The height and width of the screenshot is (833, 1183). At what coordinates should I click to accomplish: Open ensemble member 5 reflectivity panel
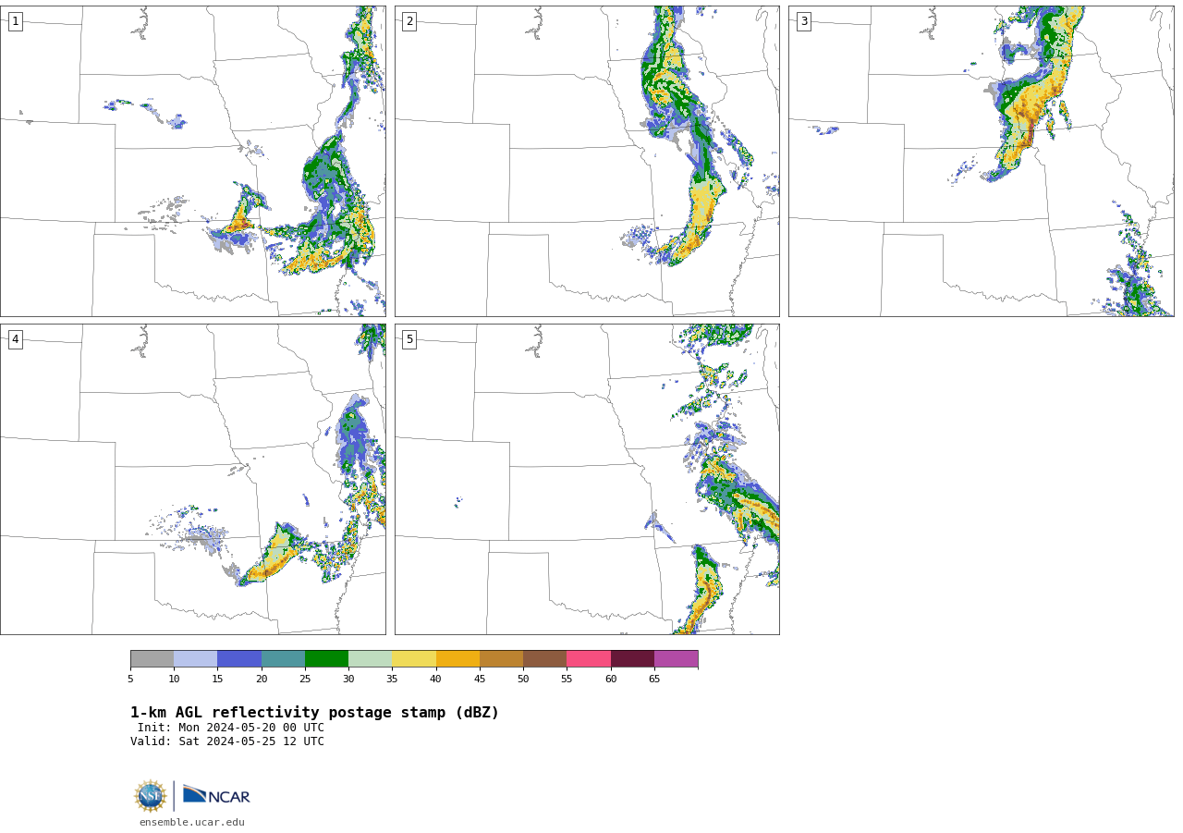pos(587,479)
